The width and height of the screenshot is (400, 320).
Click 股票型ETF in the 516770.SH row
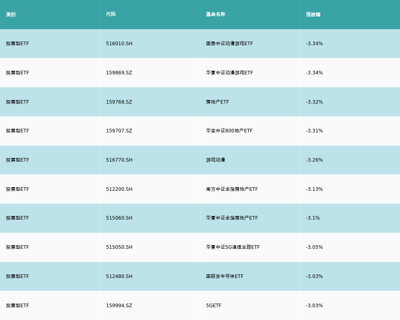[18, 160]
